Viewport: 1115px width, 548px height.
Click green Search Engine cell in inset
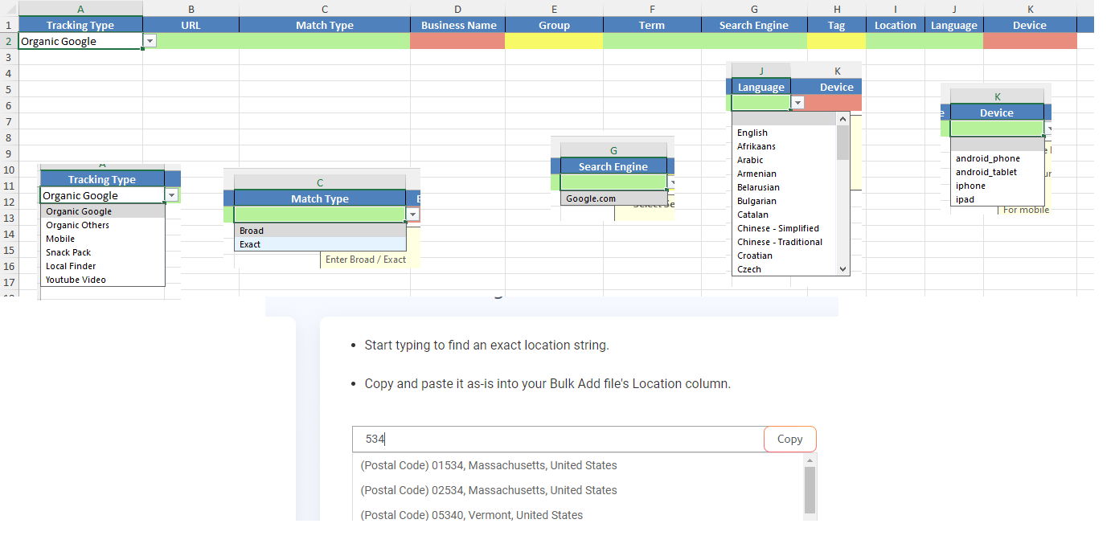[x=613, y=182]
